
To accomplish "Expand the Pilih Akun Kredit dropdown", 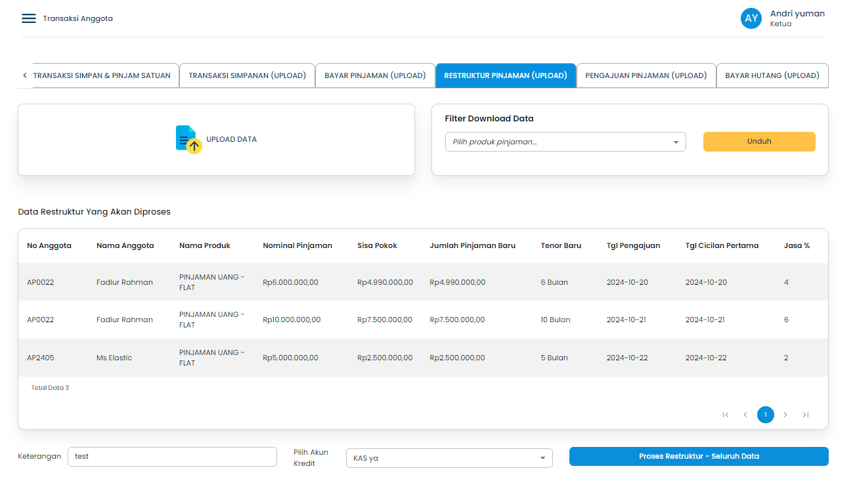I will coord(449,458).
